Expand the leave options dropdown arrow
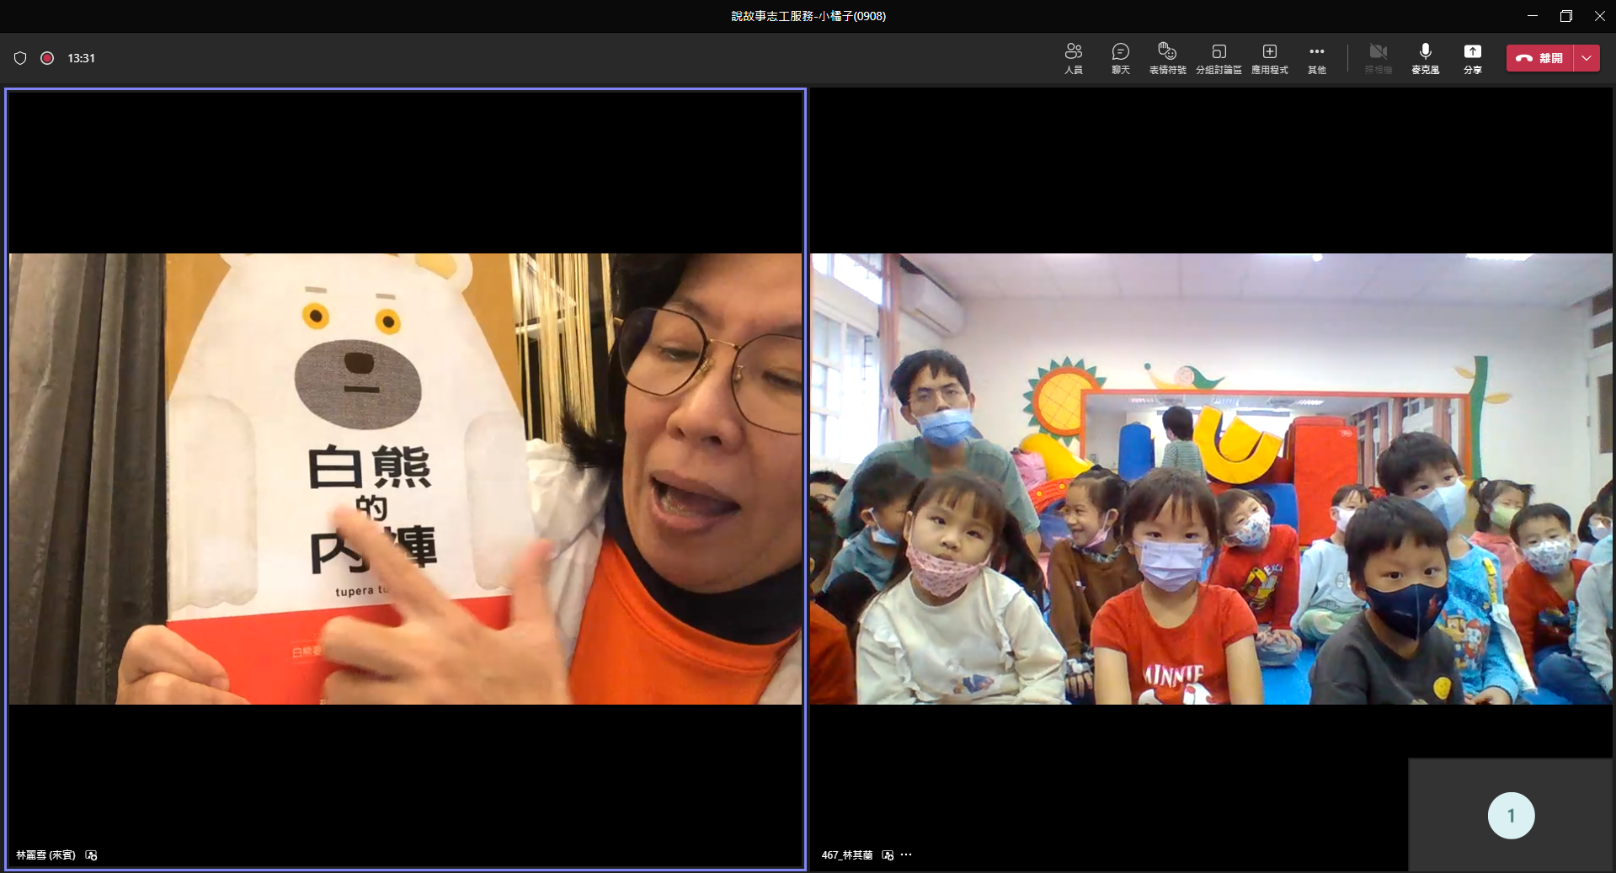Screen dimensions: 1616x873 (x=1587, y=58)
